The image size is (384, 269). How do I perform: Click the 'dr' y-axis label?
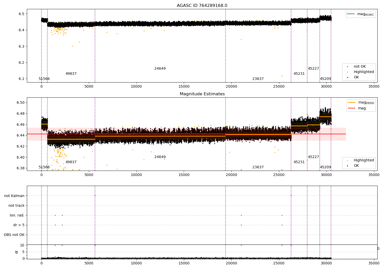tap(17, 252)
